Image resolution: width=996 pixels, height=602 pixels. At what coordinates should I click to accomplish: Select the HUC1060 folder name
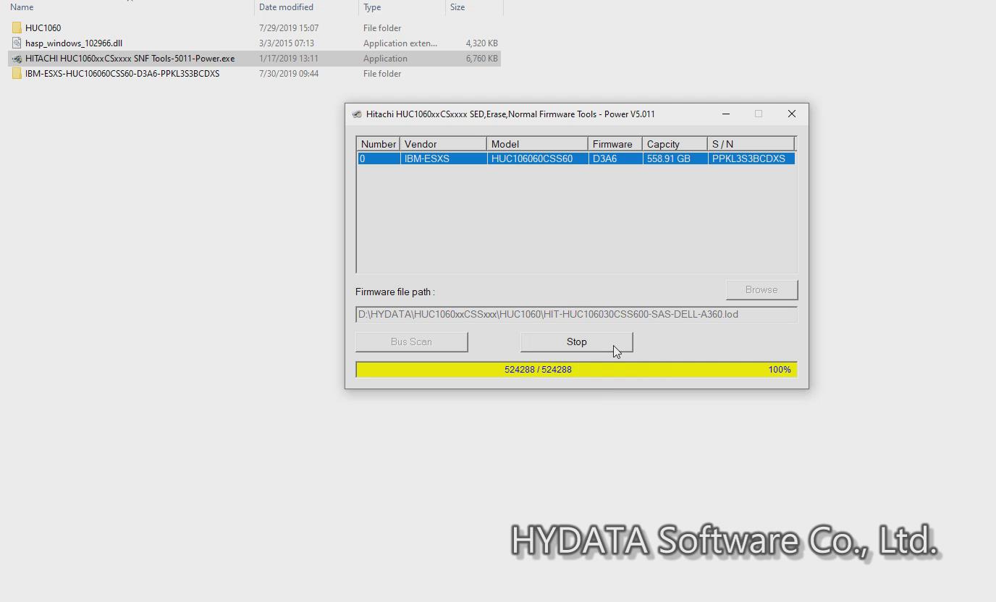pyautogui.click(x=43, y=28)
